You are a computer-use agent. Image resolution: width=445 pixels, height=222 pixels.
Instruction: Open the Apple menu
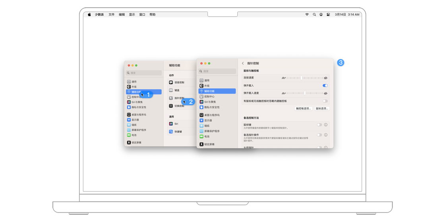pyautogui.click(x=89, y=14)
